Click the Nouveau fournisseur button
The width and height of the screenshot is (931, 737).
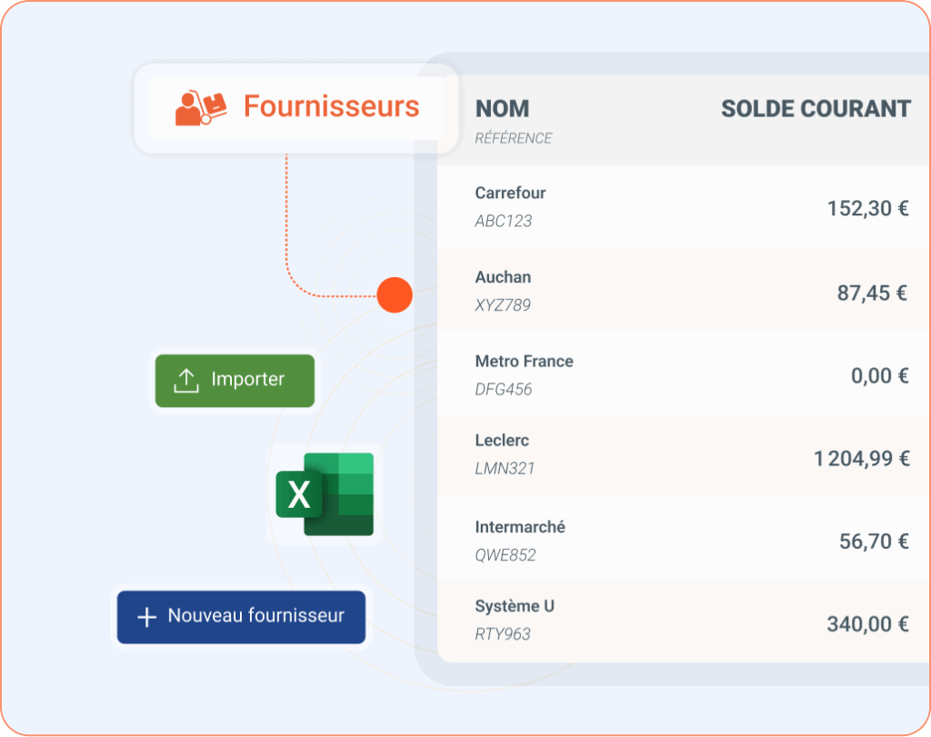[241, 617]
